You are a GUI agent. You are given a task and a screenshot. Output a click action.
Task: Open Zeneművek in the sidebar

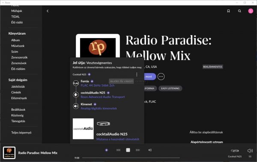[19, 63]
